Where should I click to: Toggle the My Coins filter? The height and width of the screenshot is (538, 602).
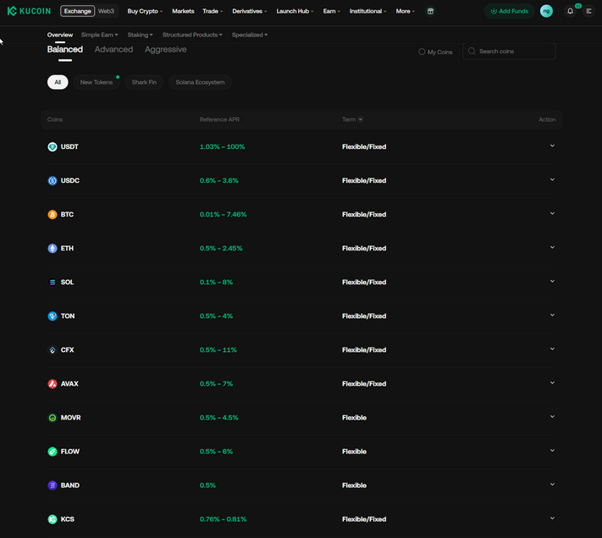pyautogui.click(x=435, y=52)
